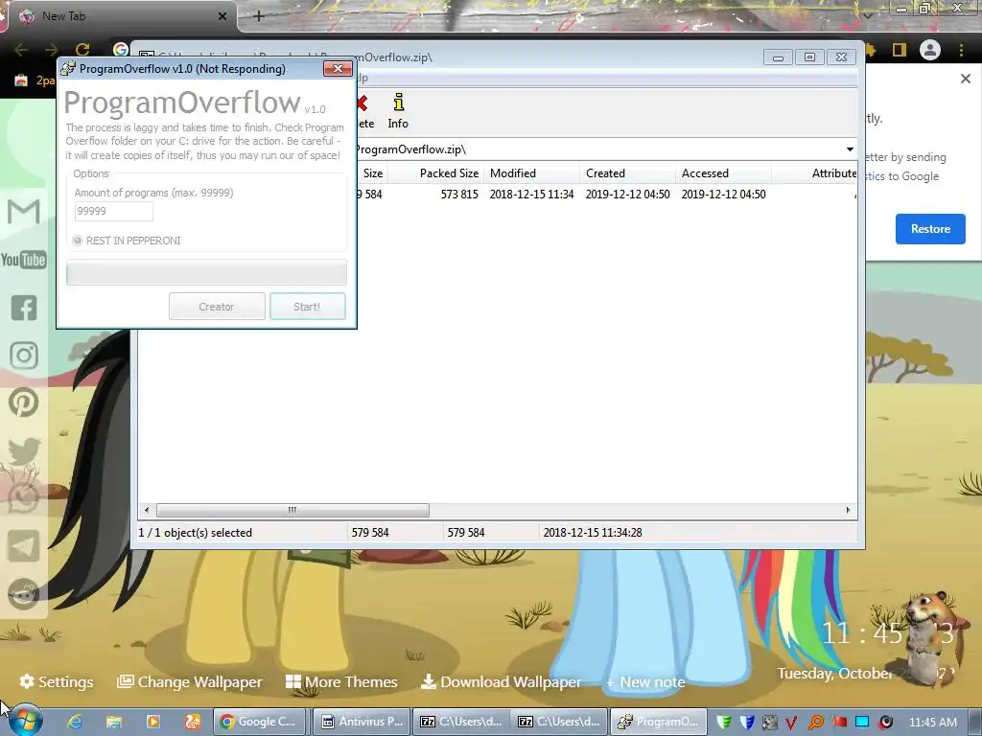Screen dimensions: 982x736
Task: Sort by Packed Size column header
Action: (436, 173)
